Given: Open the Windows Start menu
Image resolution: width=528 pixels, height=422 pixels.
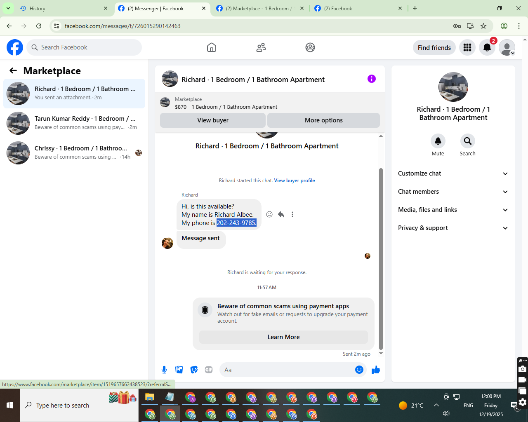Looking at the screenshot, I should tap(10, 405).
